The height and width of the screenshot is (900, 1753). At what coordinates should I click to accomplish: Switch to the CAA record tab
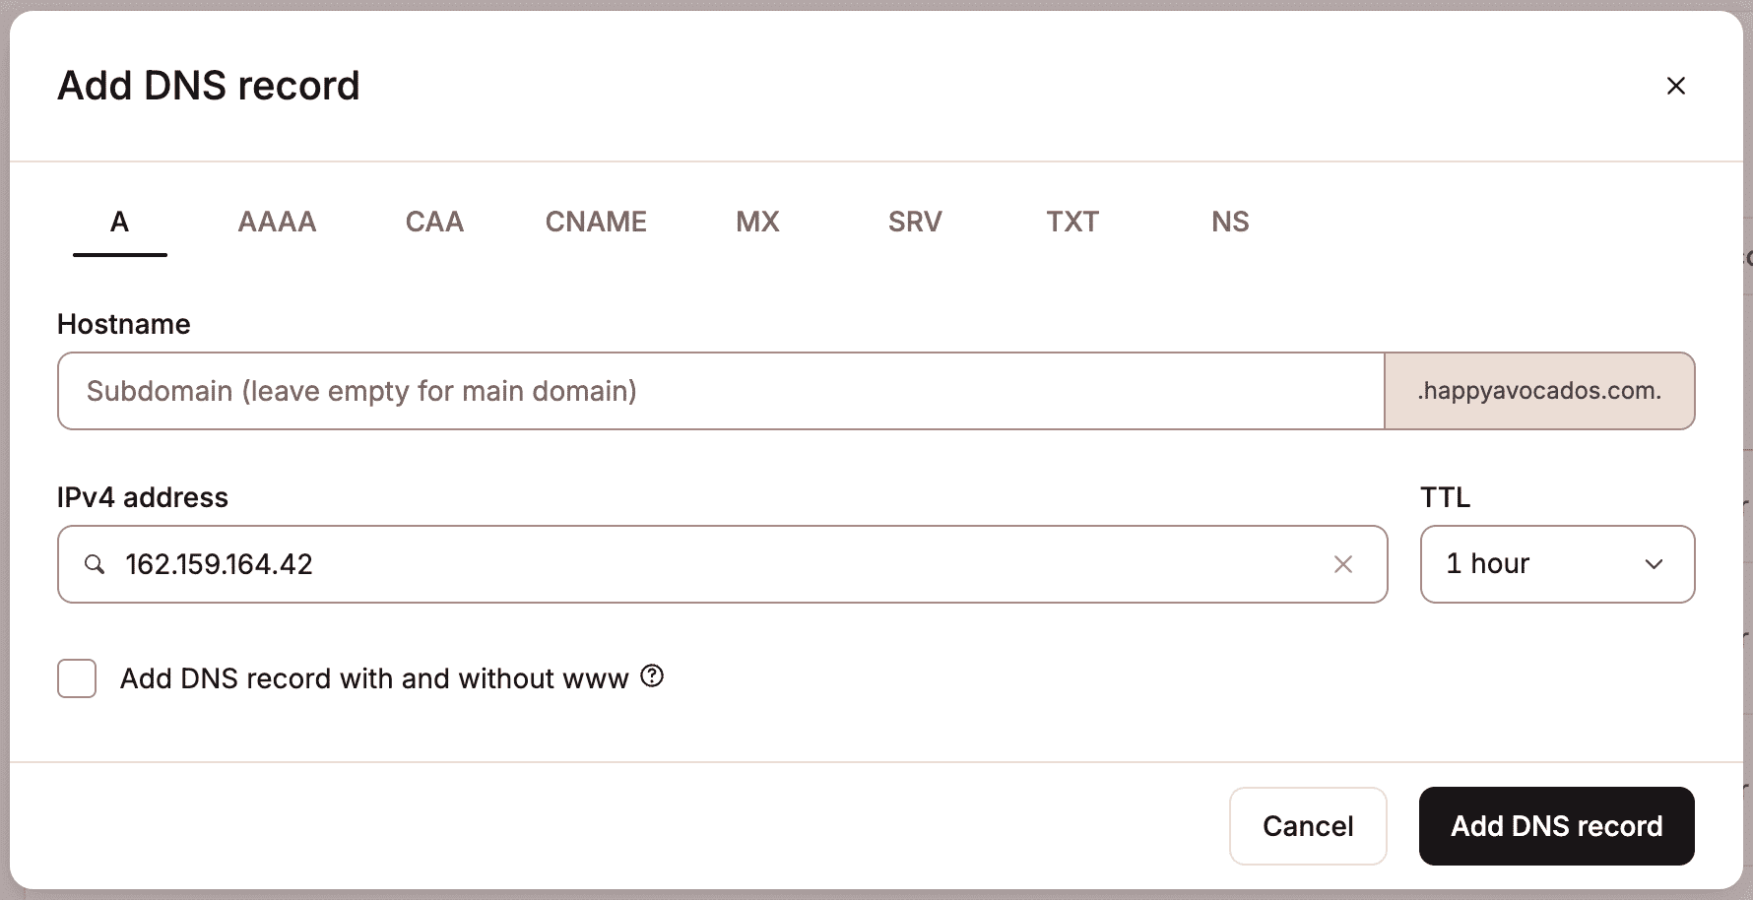point(434,223)
